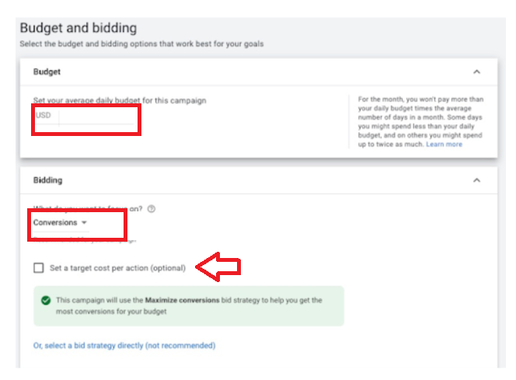516x380 pixels.
Task: Click 'Set your average daily budget' label
Action: tap(120, 100)
